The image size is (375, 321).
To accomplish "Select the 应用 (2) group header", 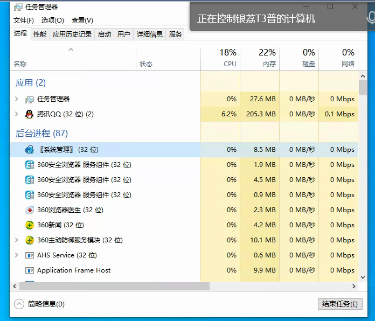I will click(x=30, y=83).
